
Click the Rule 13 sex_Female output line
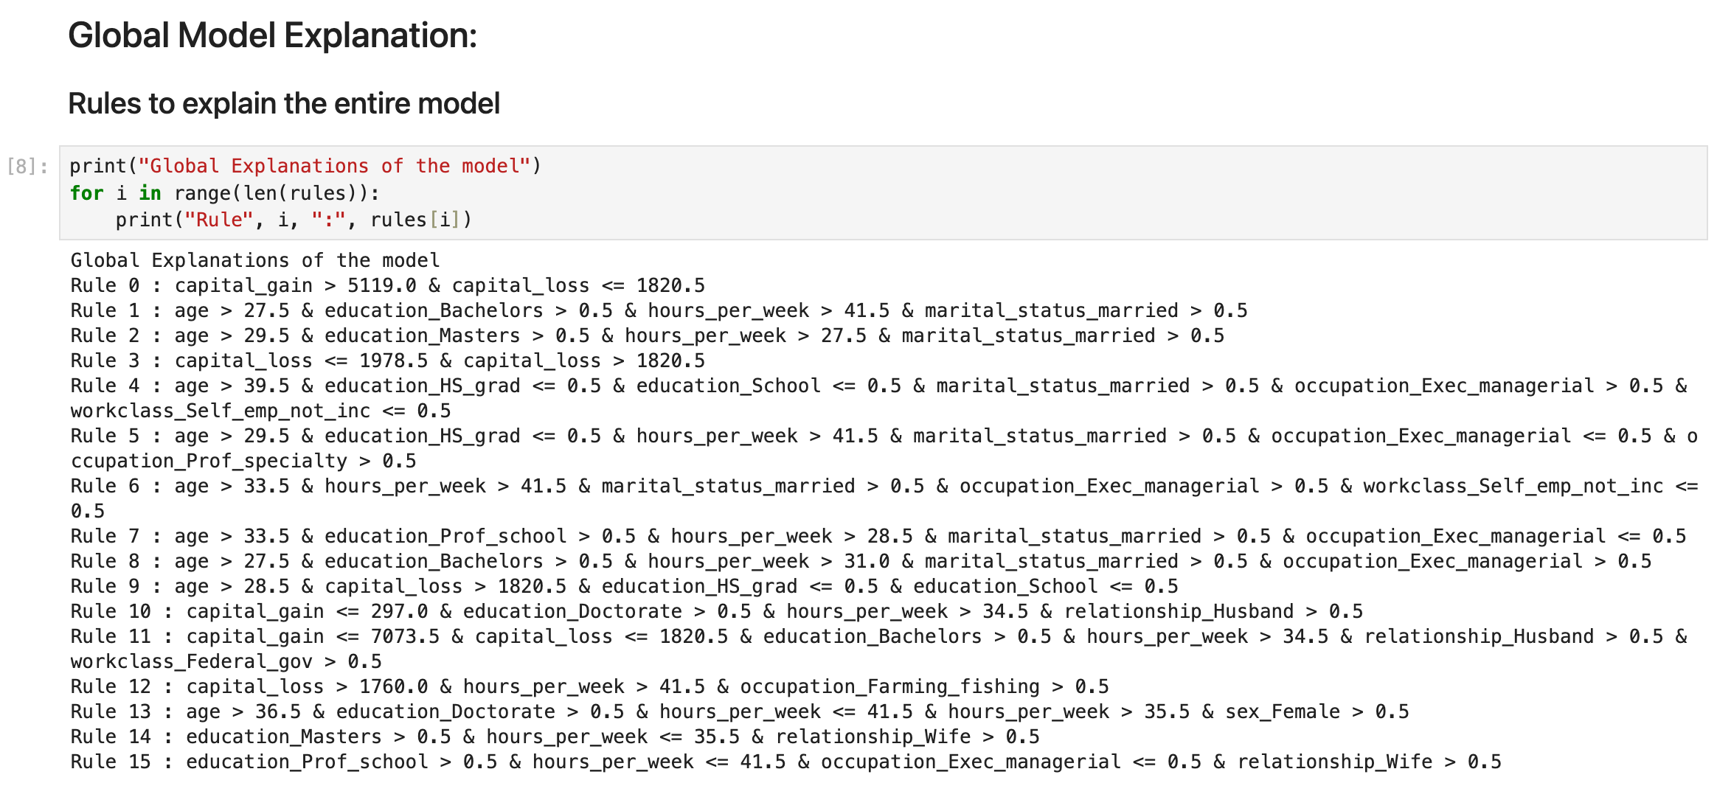coord(739,711)
